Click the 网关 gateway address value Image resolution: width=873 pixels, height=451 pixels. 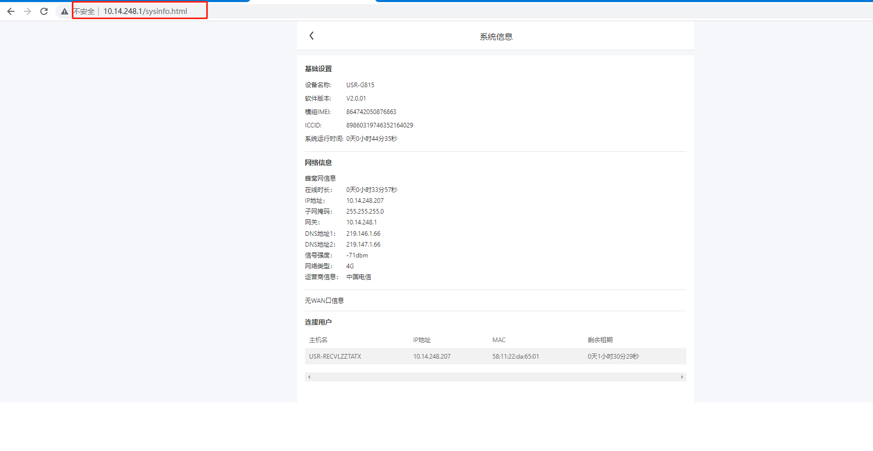361,222
